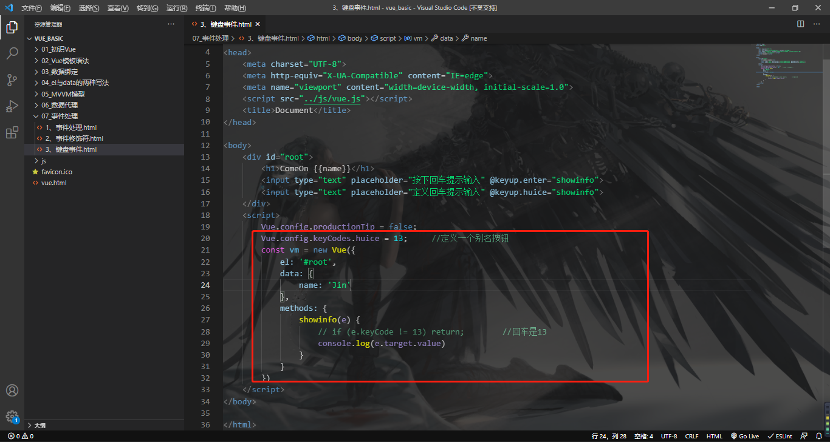Click feedback icon in status bar

(804, 436)
